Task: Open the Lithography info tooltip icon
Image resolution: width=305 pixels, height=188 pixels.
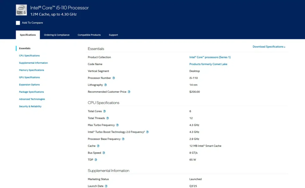Action: coord(105,85)
